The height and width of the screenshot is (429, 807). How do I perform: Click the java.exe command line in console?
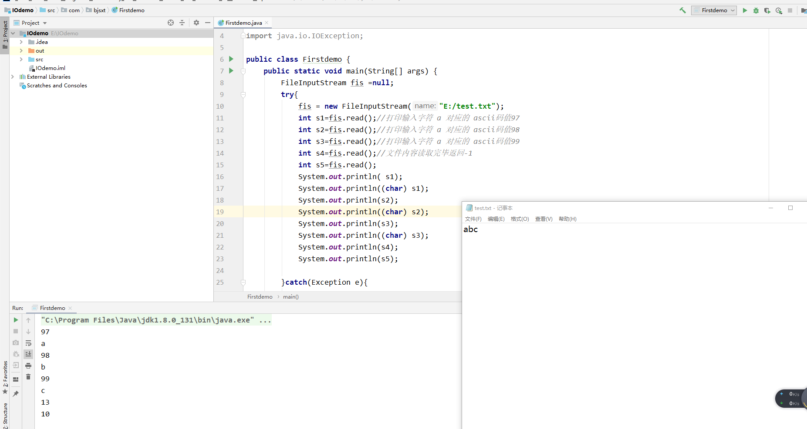pos(156,320)
